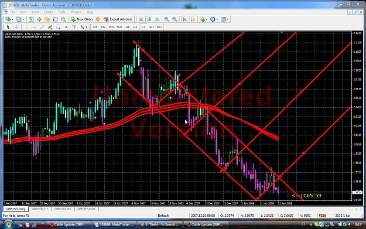
Task: Switch chart to M1 timeframe
Action: pyautogui.click(x=95, y=27)
